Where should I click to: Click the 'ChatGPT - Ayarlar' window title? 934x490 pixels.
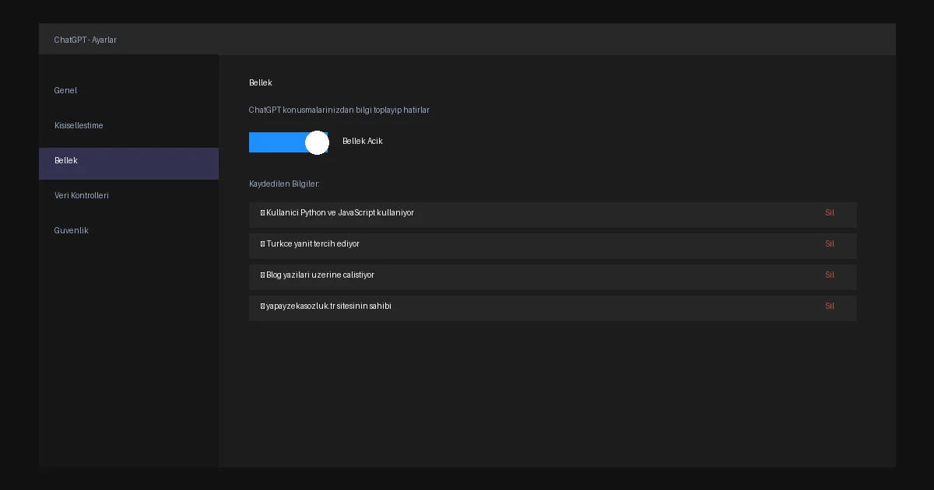point(86,40)
